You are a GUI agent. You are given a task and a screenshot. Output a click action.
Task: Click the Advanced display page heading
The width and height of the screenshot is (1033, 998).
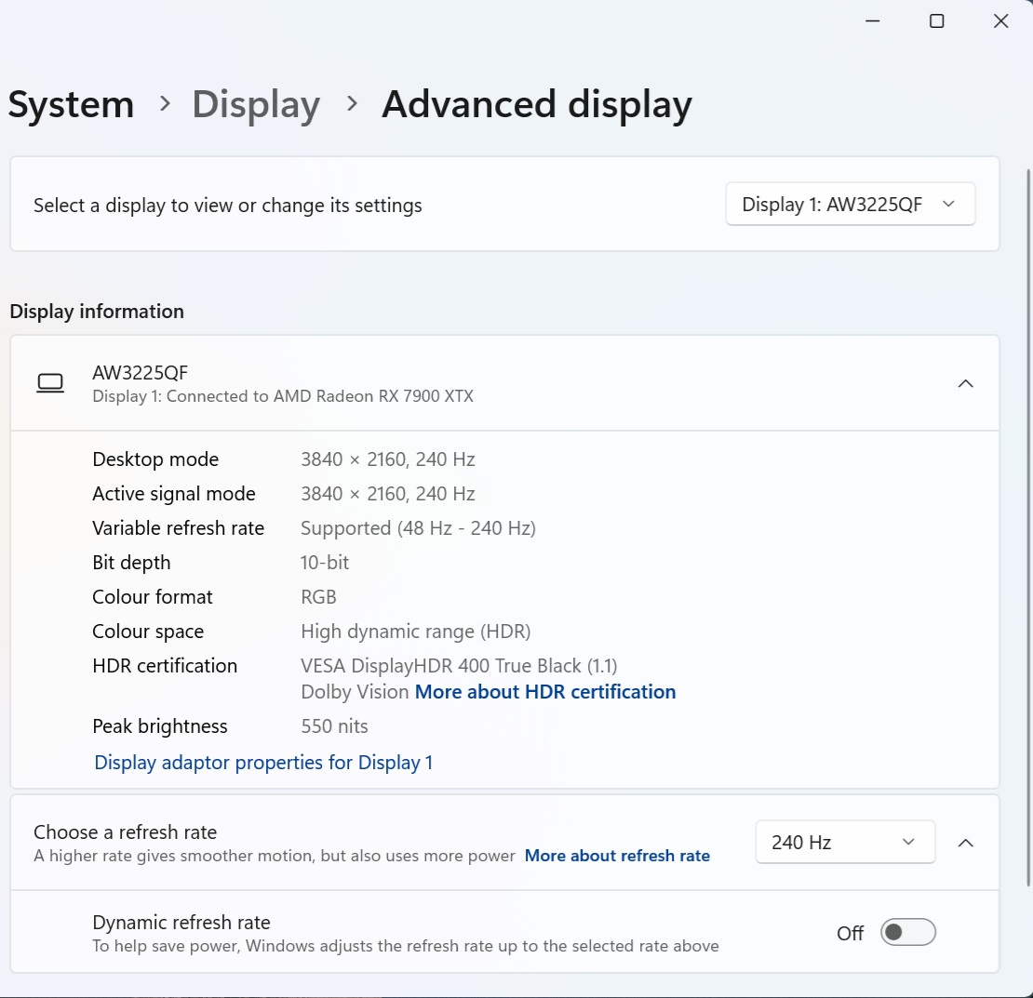pos(536,104)
